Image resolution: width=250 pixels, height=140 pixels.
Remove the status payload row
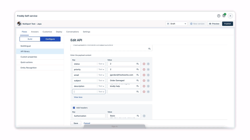tap(144, 64)
